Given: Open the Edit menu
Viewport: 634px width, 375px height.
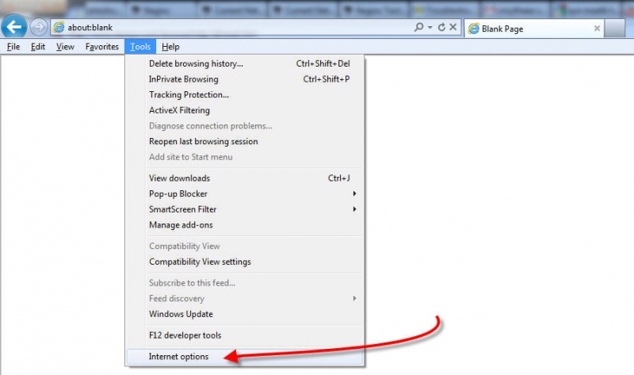Looking at the screenshot, I should 38,47.
